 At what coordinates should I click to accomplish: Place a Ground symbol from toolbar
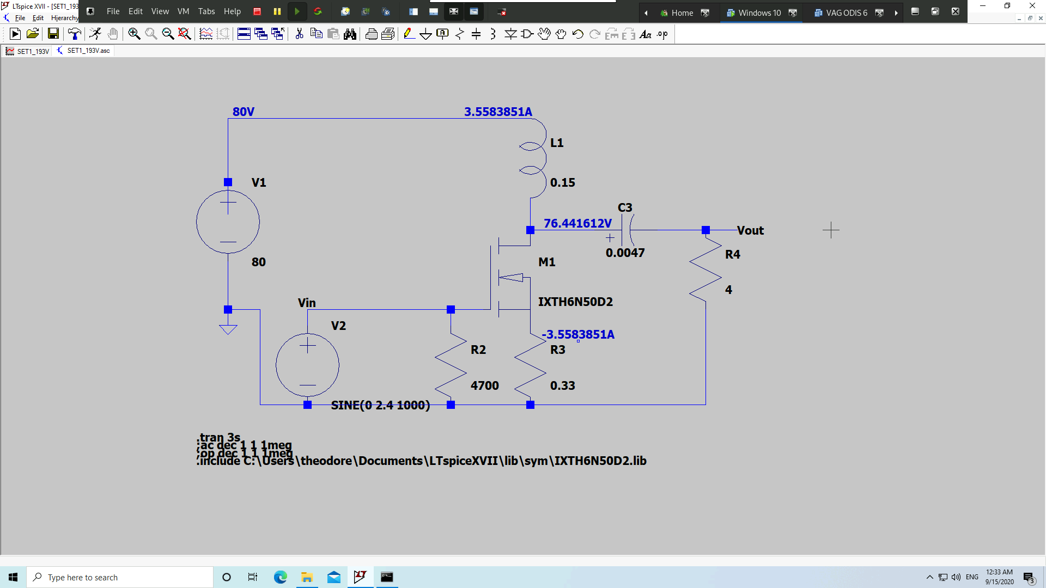click(426, 34)
